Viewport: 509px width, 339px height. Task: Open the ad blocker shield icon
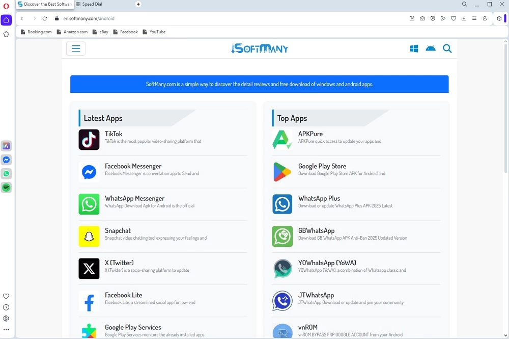coord(433,18)
